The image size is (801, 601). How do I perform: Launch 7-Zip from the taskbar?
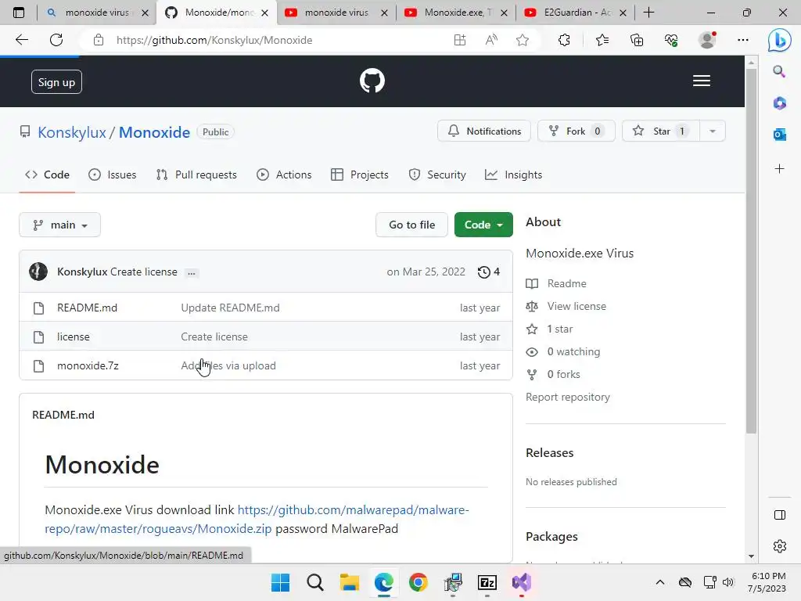487,582
